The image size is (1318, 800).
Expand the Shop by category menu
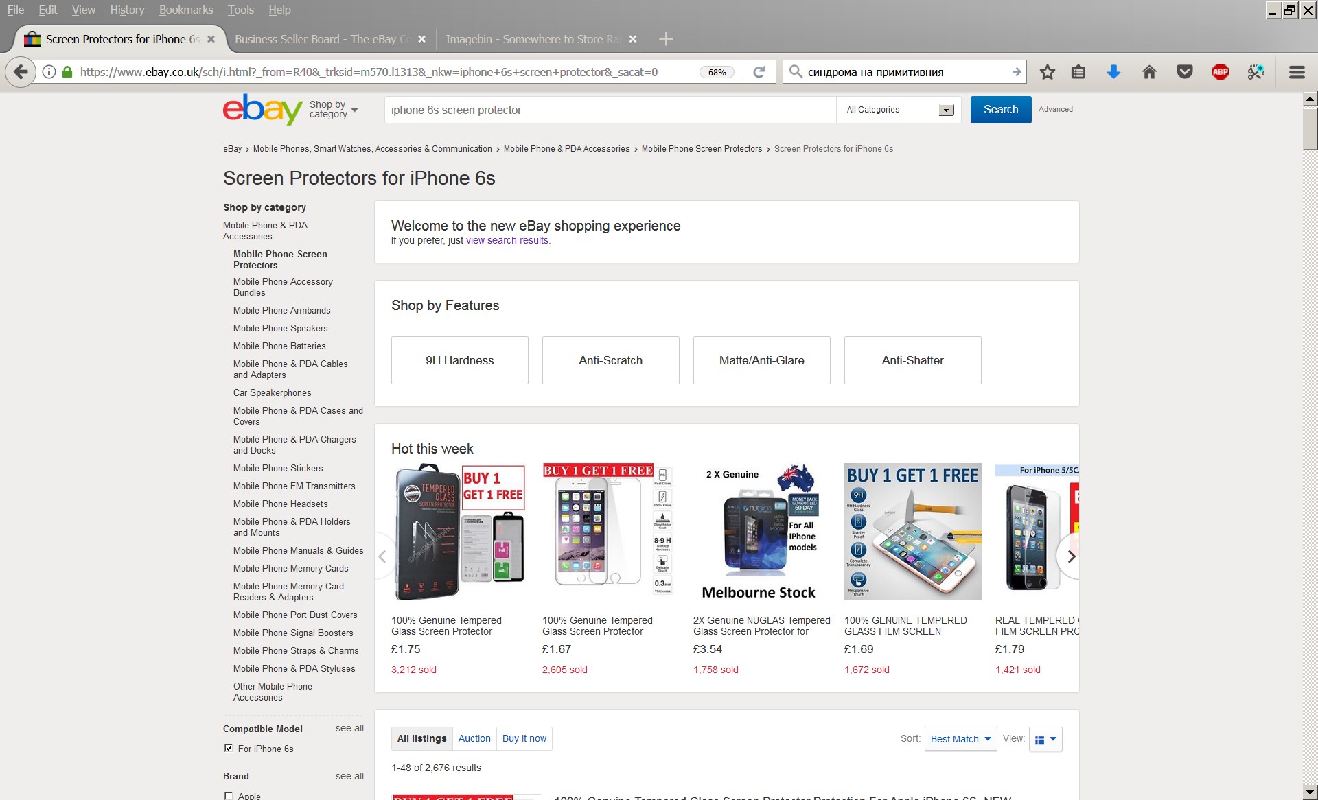click(334, 109)
